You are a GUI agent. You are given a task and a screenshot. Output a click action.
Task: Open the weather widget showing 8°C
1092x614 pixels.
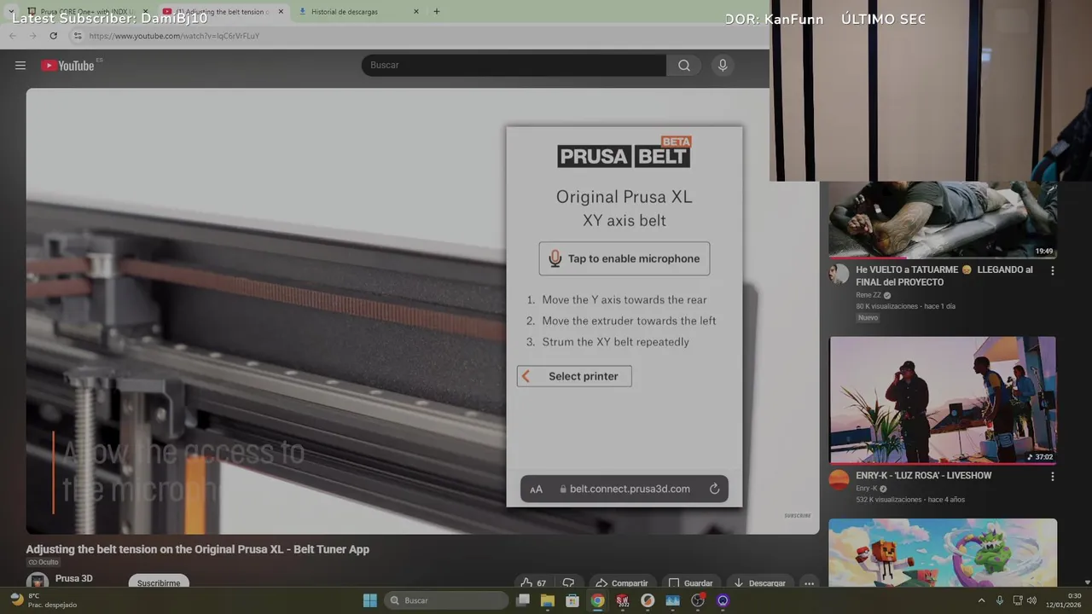[43, 600]
